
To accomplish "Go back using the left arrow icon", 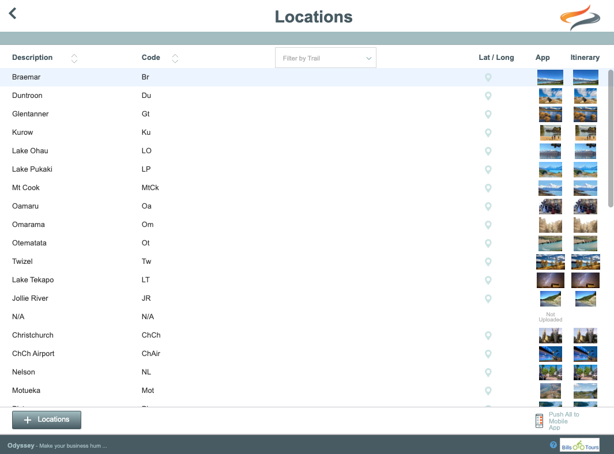I will point(13,13).
